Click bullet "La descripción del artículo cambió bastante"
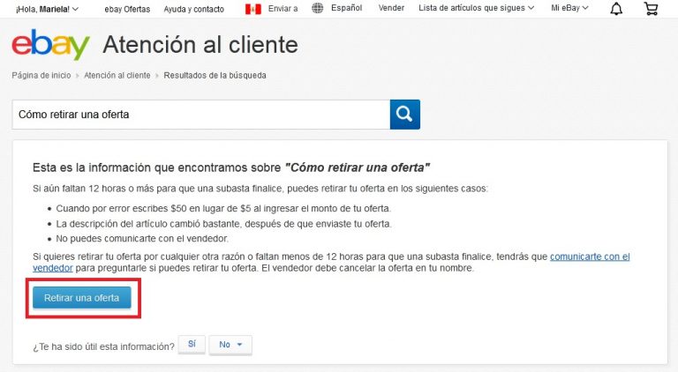The image size is (678, 372). point(223,224)
